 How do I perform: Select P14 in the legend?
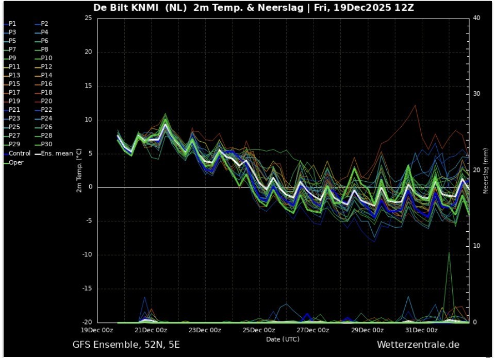[44, 75]
